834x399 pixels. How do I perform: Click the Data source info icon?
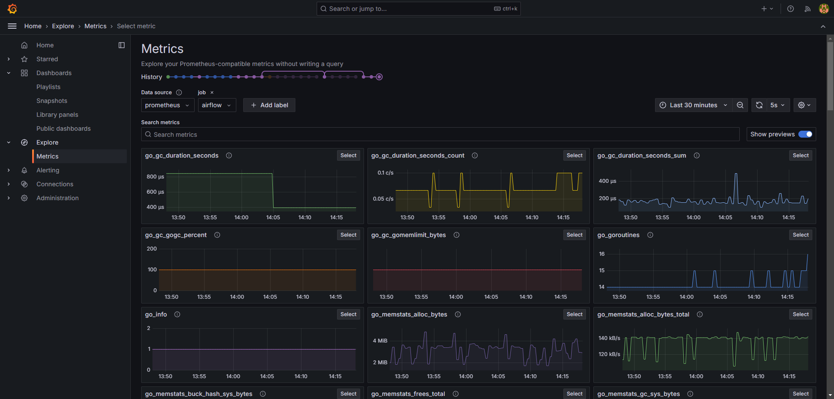pyautogui.click(x=179, y=92)
